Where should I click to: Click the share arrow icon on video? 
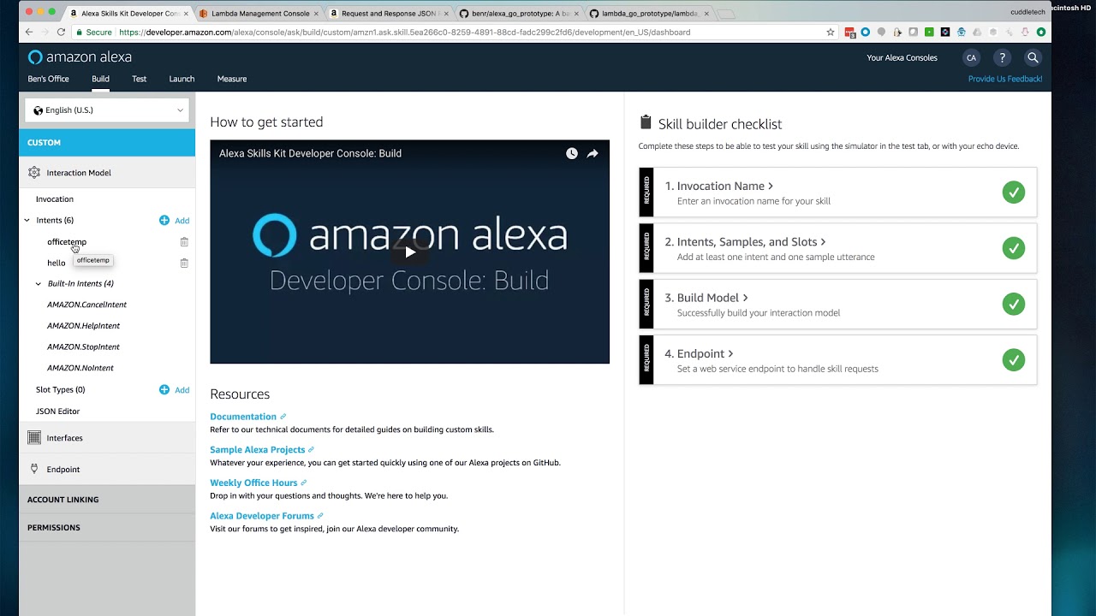593,154
